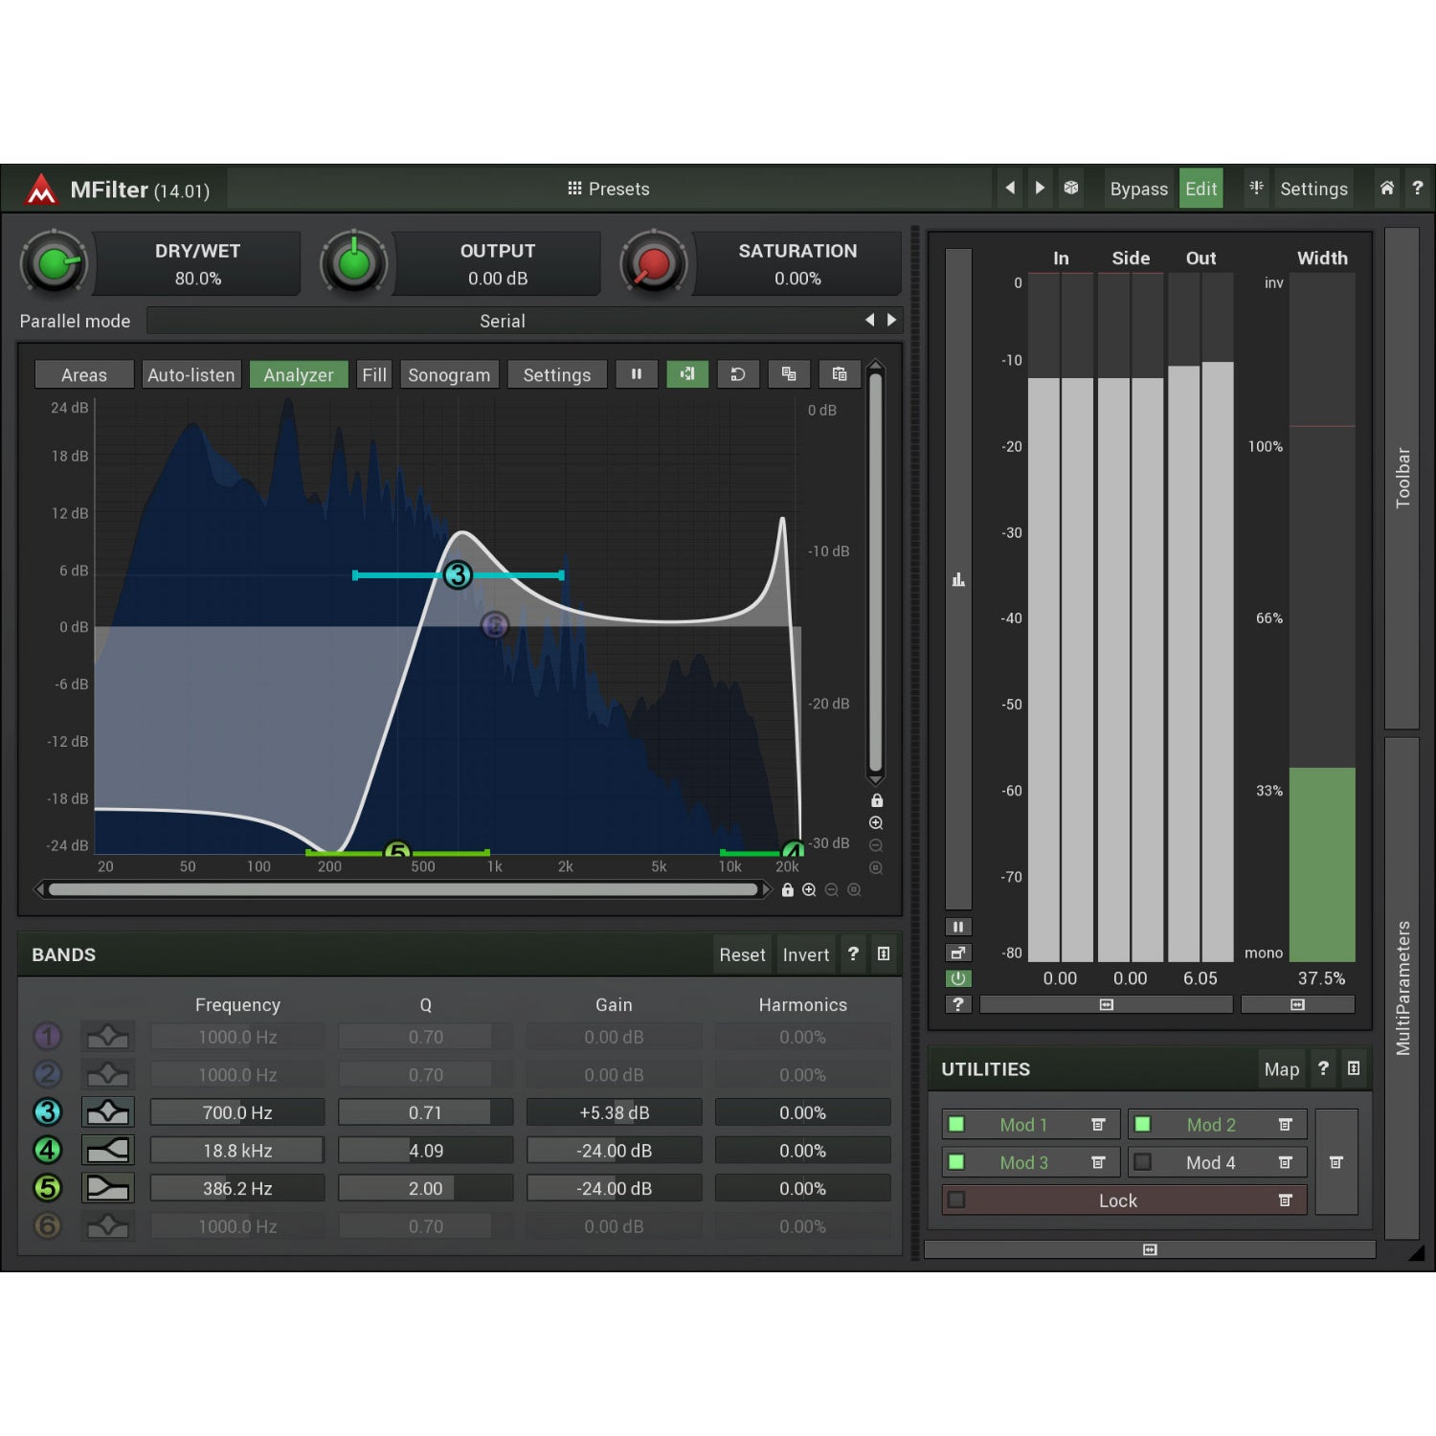1436x1436 pixels.
Task: Enable band 1 with its numbered circle
Action: tap(48, 1037)
